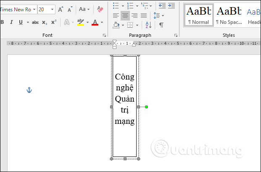Screen dimensions: 261x172
Task: Align text left
Action: tap(116, 15)
